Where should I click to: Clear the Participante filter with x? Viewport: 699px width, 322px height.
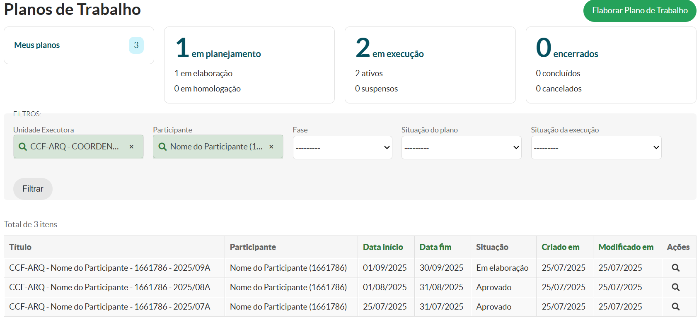click(271, 147)
